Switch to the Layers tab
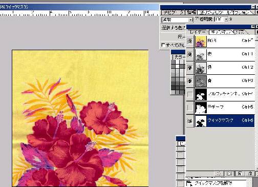The image size is (258, 187). (198, 32)
